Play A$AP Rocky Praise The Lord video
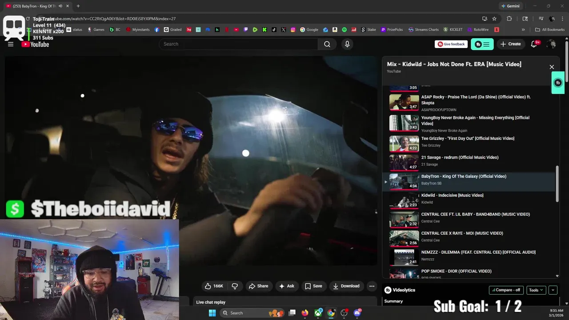569x320 pixels. pyautogui.click(x=469, y=103)
